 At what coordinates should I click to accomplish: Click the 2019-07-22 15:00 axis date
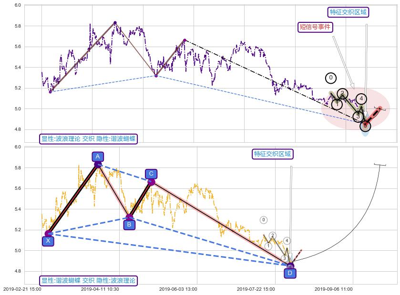256,289
